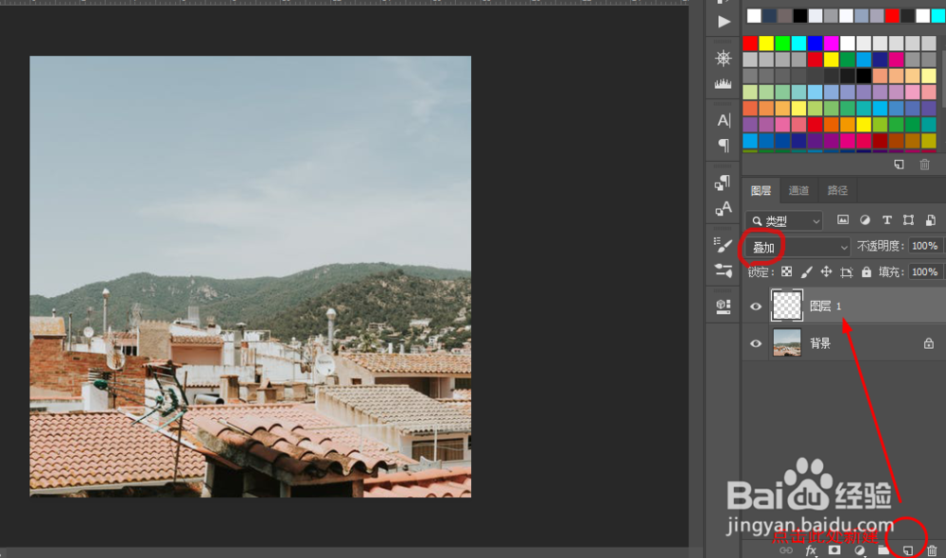Add a layer mask
This screenshot has height=558, width=946.
(x=834, y=550)
